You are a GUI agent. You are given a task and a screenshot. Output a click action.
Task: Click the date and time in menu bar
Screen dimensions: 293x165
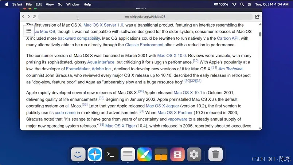click(272, 4)
